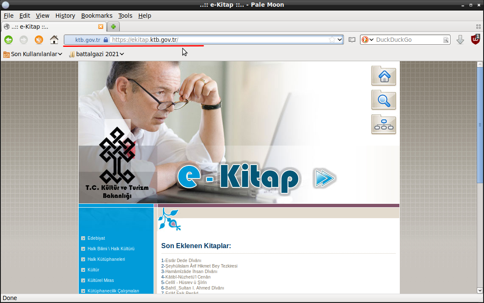Click the bullet icon beside Kültürel Miras
This screenshot has width=484, height=303.
(x=83, y=281)
